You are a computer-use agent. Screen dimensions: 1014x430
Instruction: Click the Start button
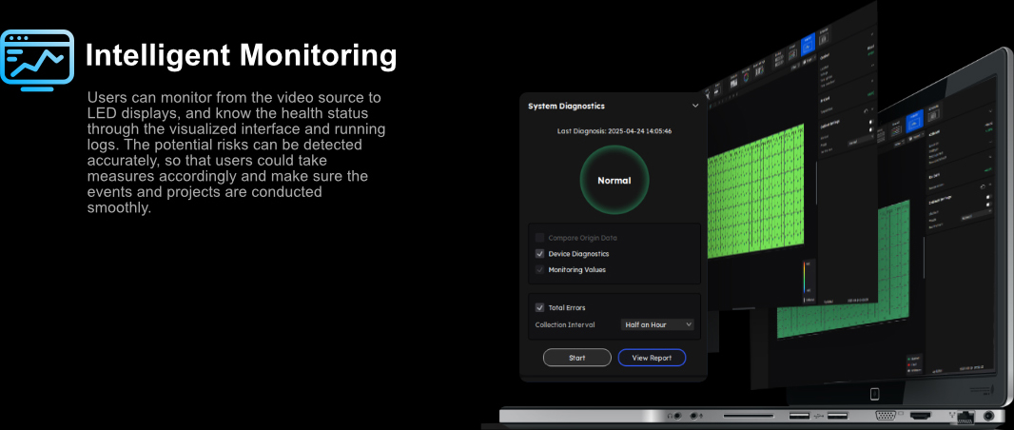click(576, 358)
